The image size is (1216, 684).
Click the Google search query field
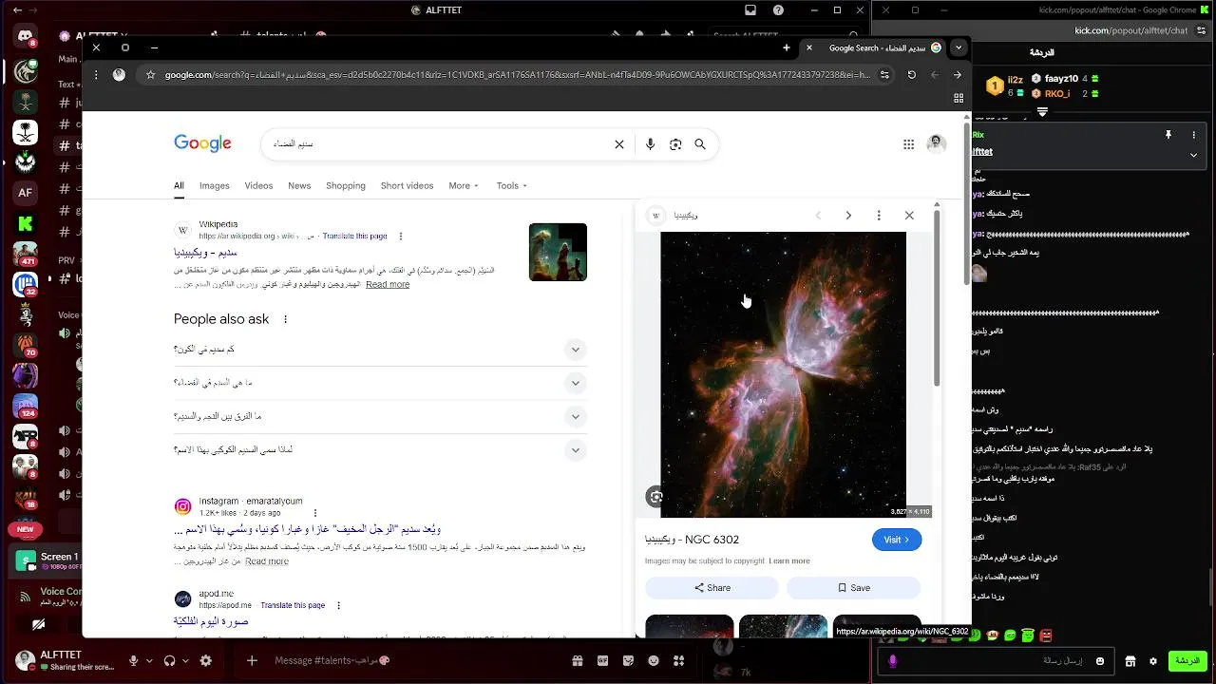(x=437, y=144)
